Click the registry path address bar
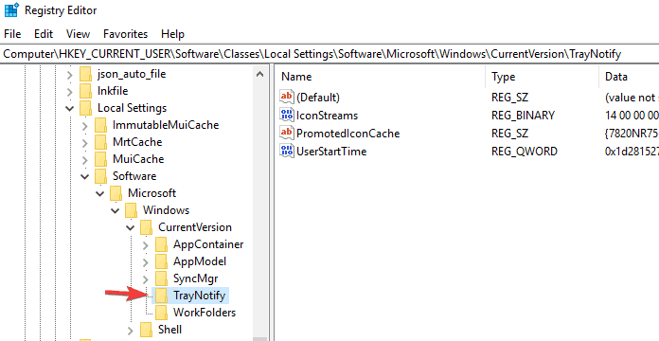 click(329, 54)
